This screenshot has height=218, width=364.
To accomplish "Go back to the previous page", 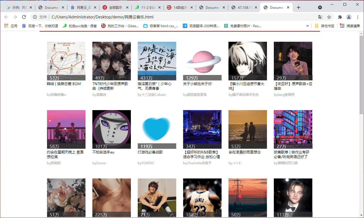I will (x=7, y=17).
